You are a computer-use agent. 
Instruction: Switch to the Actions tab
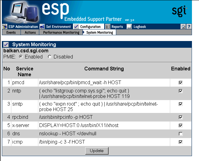30,32
